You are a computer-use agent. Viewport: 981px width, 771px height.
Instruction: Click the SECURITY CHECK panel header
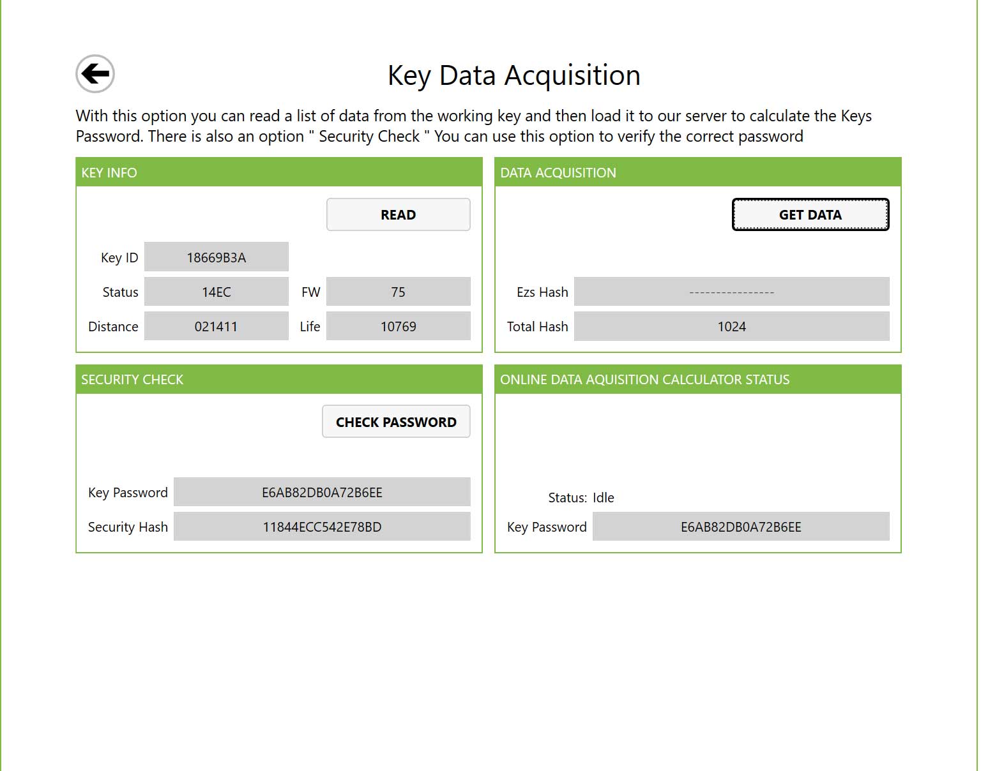tap(279, 379)
